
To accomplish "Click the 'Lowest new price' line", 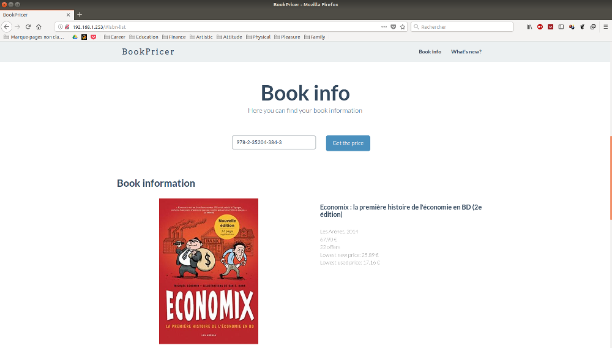I will 349,255.
